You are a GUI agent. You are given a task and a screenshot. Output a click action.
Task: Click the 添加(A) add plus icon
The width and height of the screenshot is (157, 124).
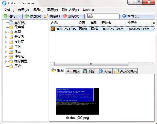click(27, 16)
